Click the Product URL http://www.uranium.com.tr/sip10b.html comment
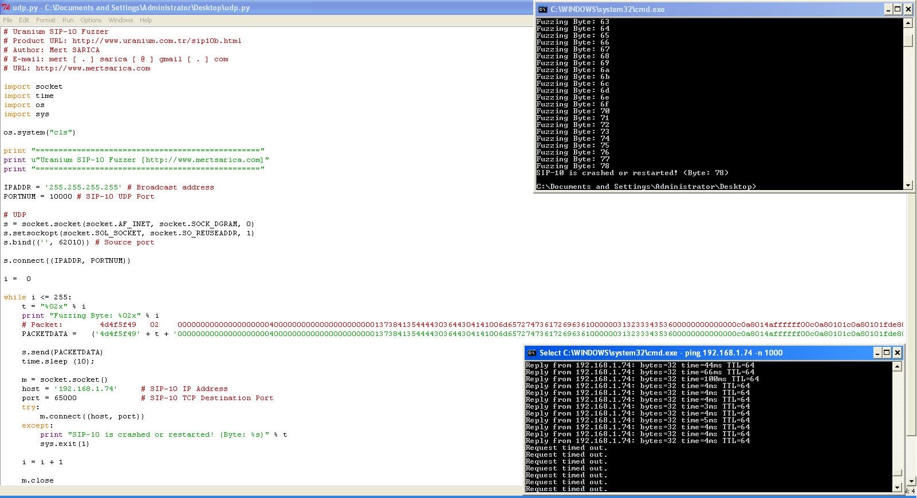Image resolution: width=917 pixels, height=498 pixels. [123, 41]
